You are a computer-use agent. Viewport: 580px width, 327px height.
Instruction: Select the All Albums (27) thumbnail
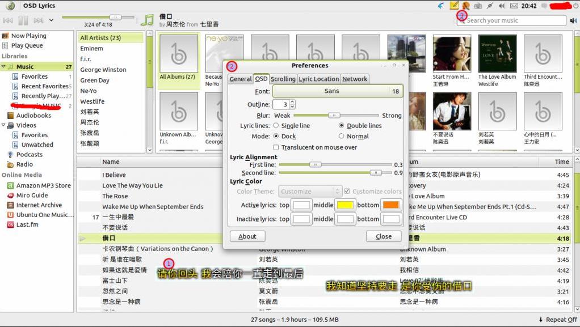coord(179,54)
